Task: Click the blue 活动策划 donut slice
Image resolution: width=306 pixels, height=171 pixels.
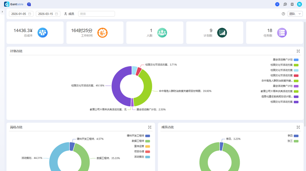Action: 55,158
